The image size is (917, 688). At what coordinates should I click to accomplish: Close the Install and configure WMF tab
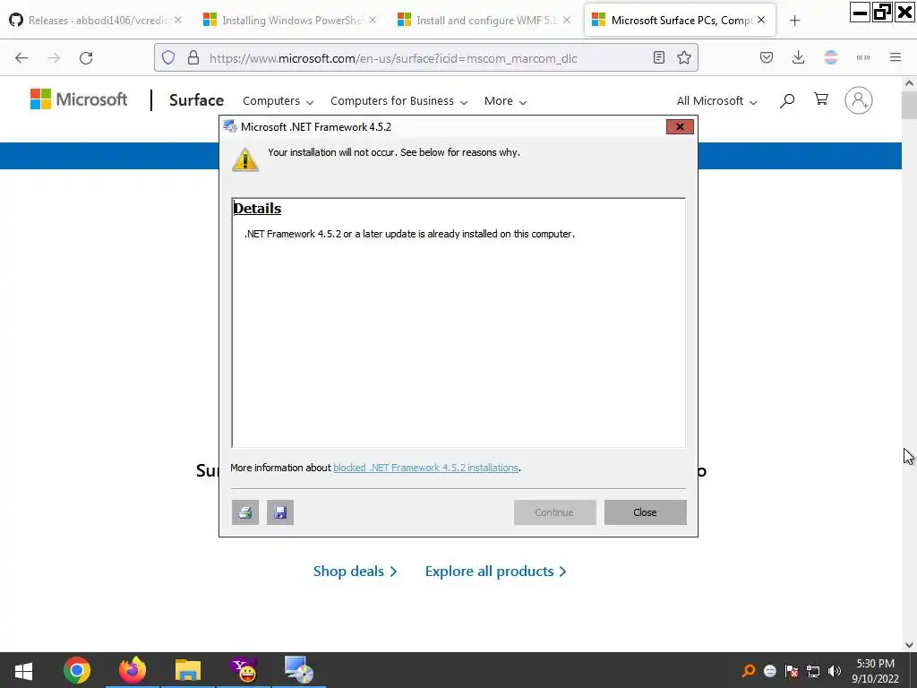[567, 20]
